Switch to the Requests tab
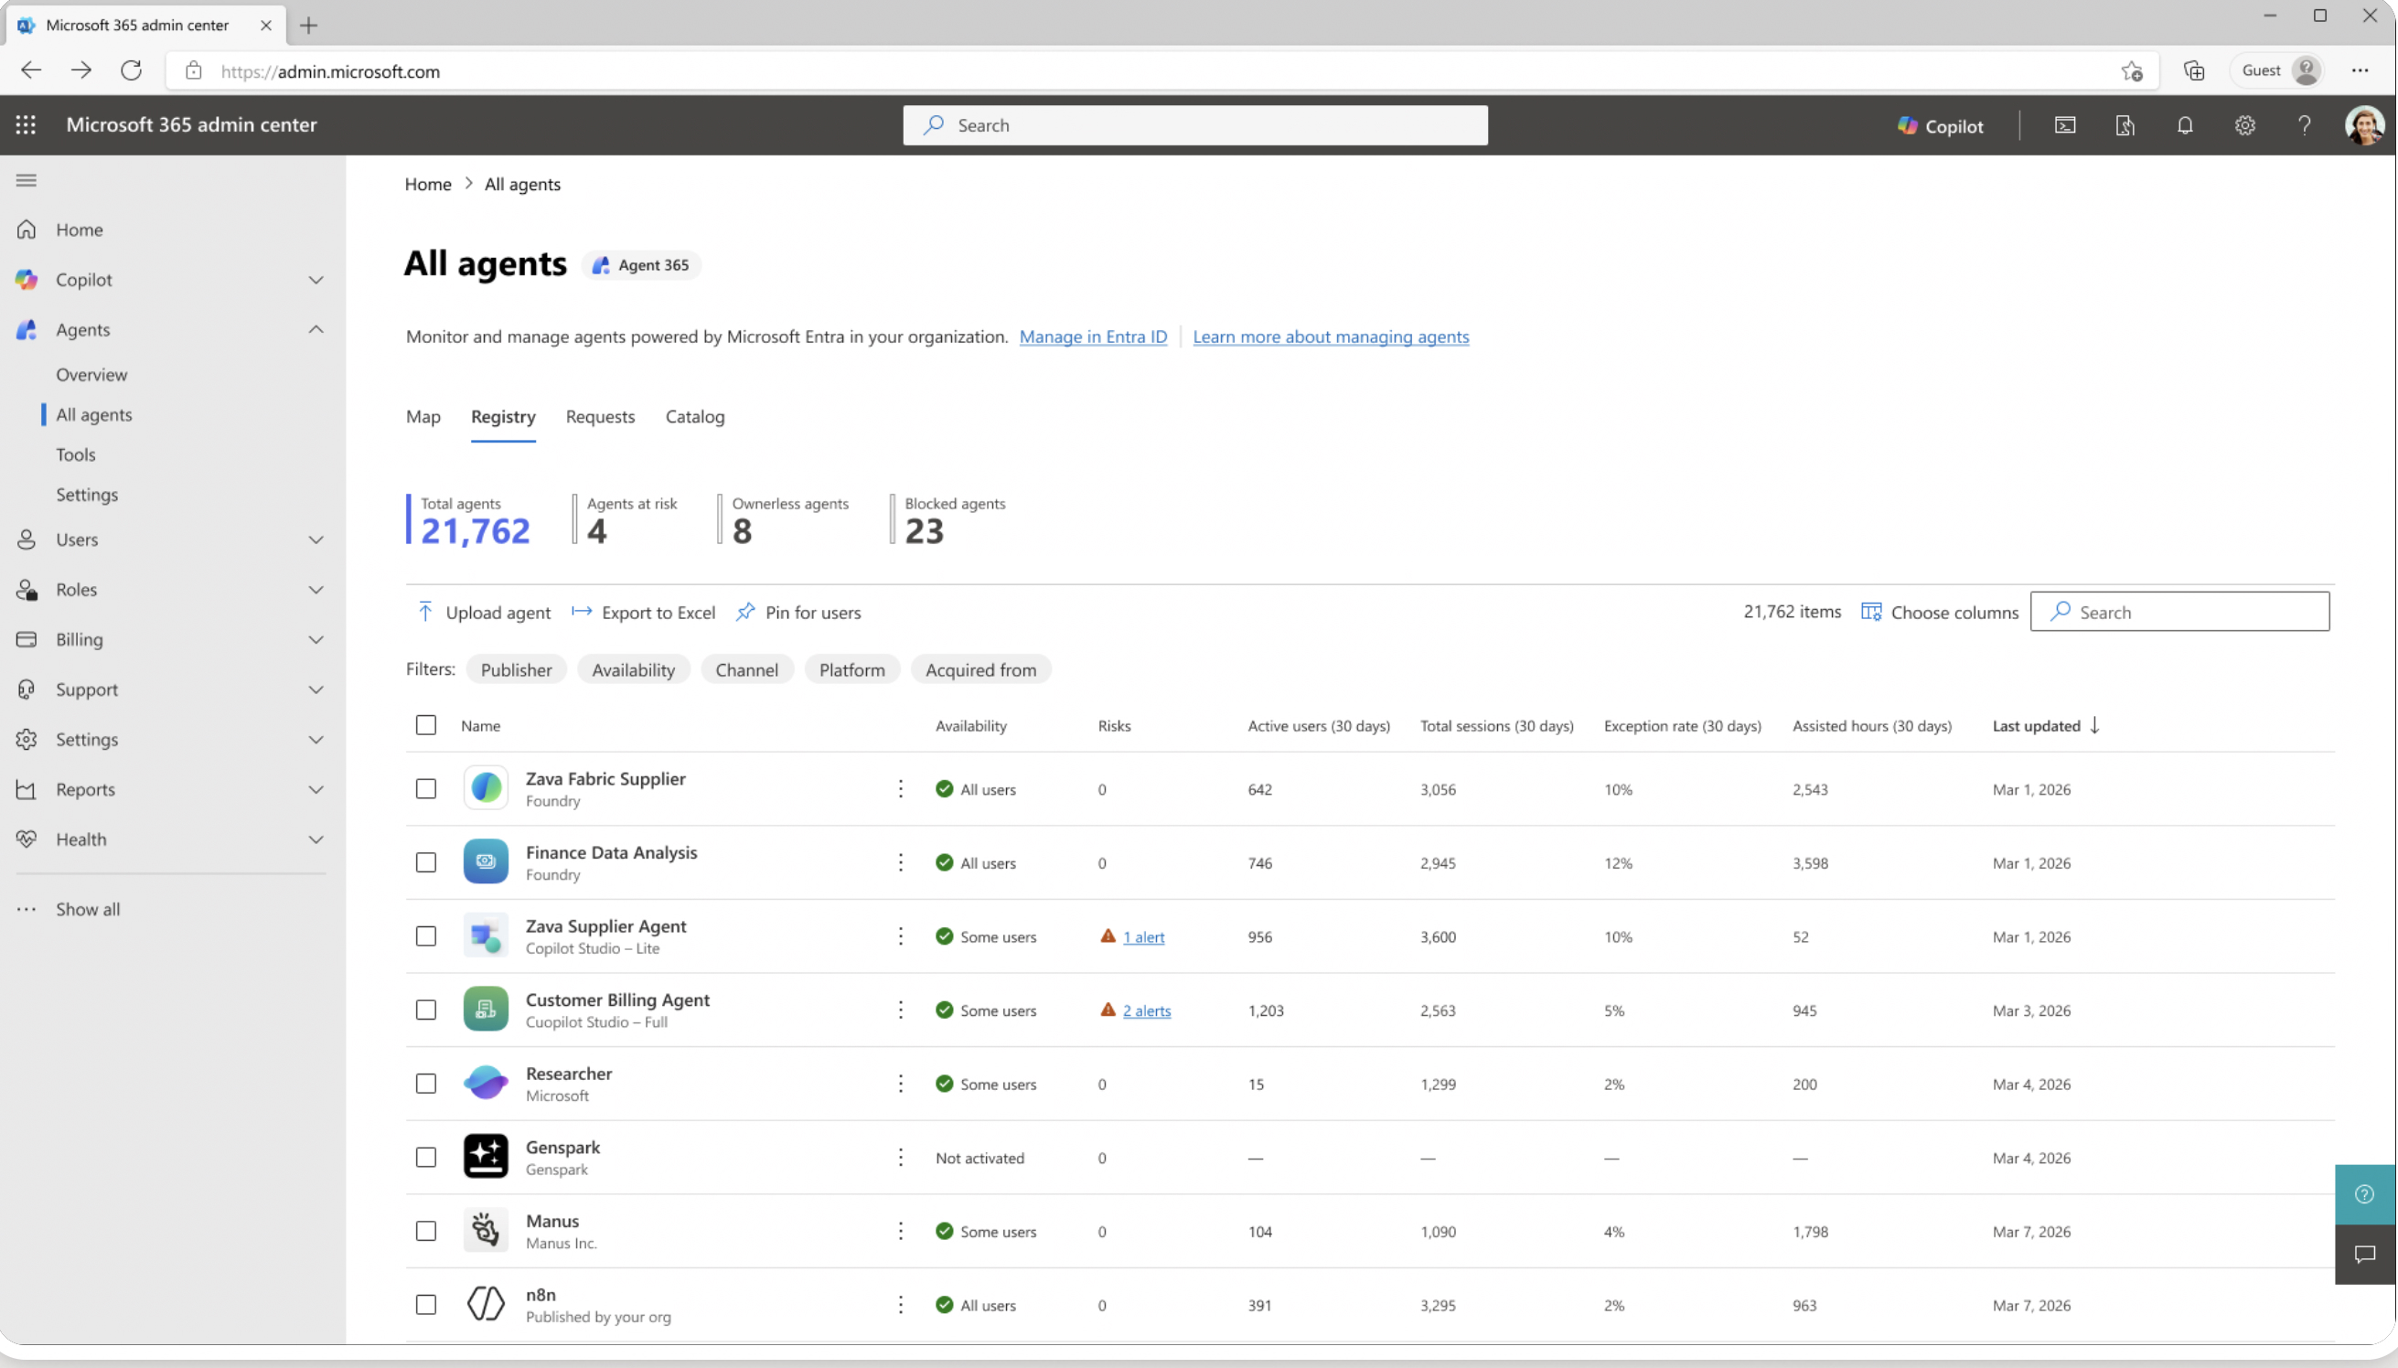The width and height of the screenshot is (2398, 1368). (x=601, y=417)
